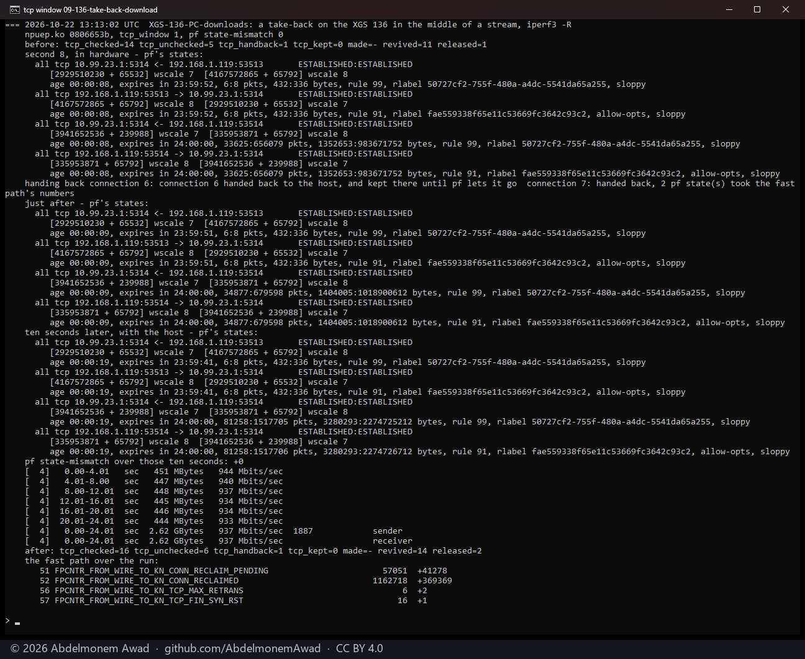The height and width of the screenshot is (659, 805).
Task: Click the word 'receiver' in the iperf summary
Action: [x=393, y=541]
